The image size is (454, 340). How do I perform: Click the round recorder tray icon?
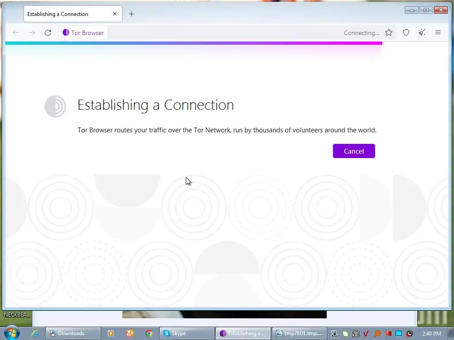pyautogui.click(x=409, y=334)
